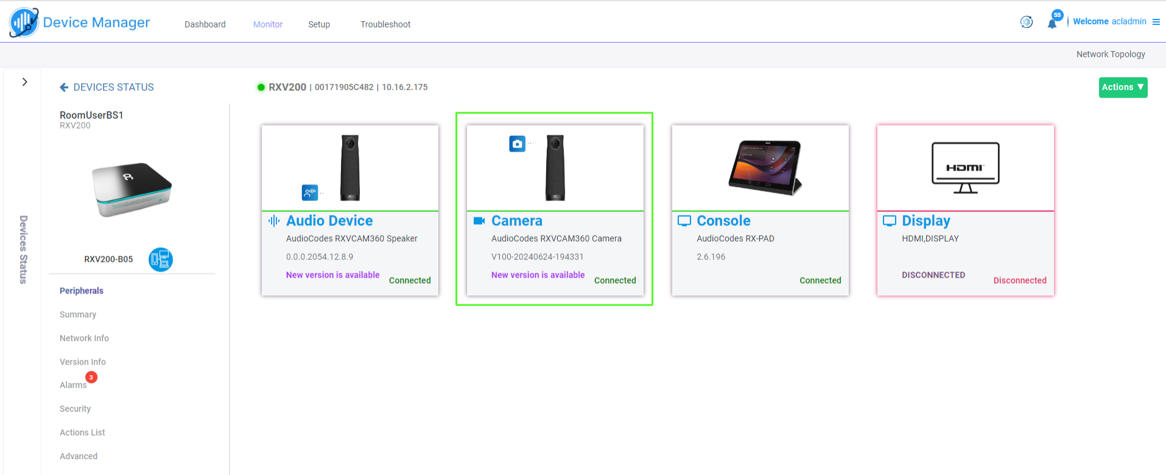Expand the Devices Status side panel
This screenshot has height=475, width=1166.
tap(24, 82)
